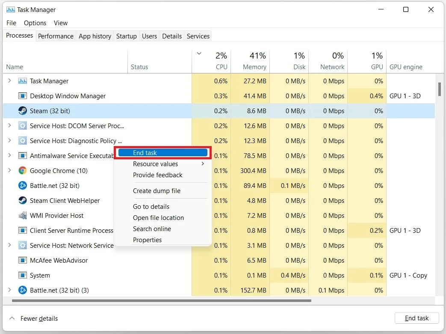Click the Fewer details link text

pyautogui.click(x=39, y=318)
